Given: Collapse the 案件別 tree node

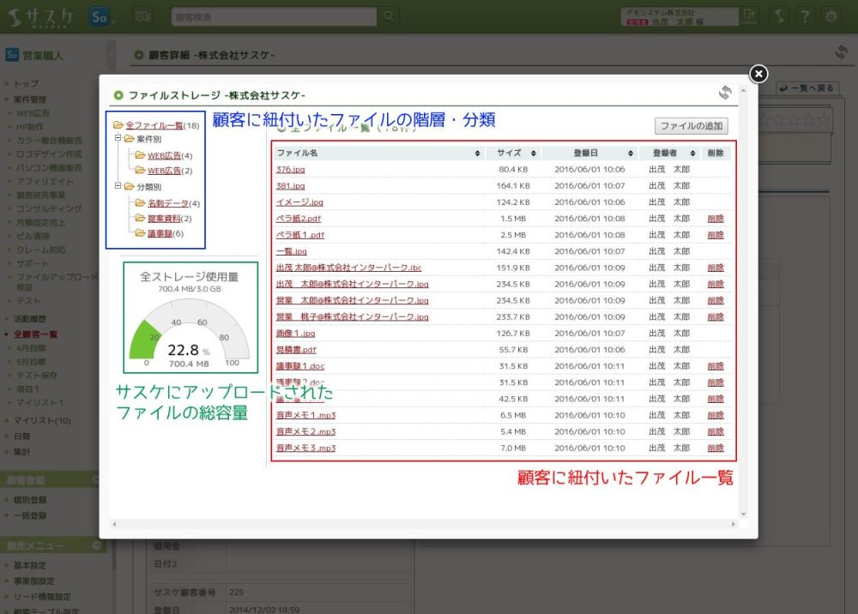Looking at the screenshot, I should [117, 138].
